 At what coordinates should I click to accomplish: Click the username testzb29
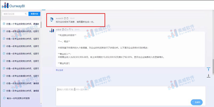(x=59, y=18)
